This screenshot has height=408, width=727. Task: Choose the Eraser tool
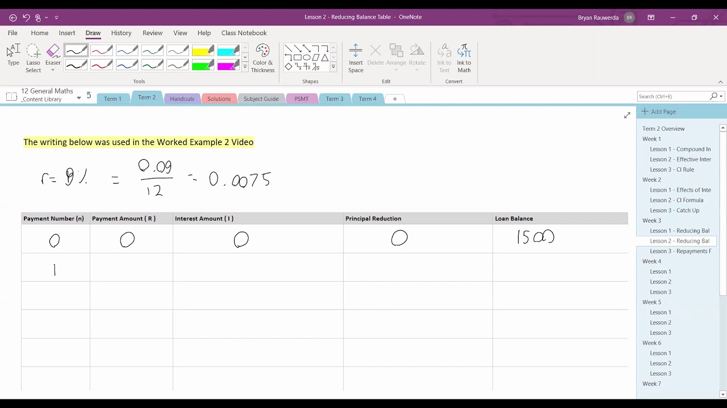coord(53,54)
